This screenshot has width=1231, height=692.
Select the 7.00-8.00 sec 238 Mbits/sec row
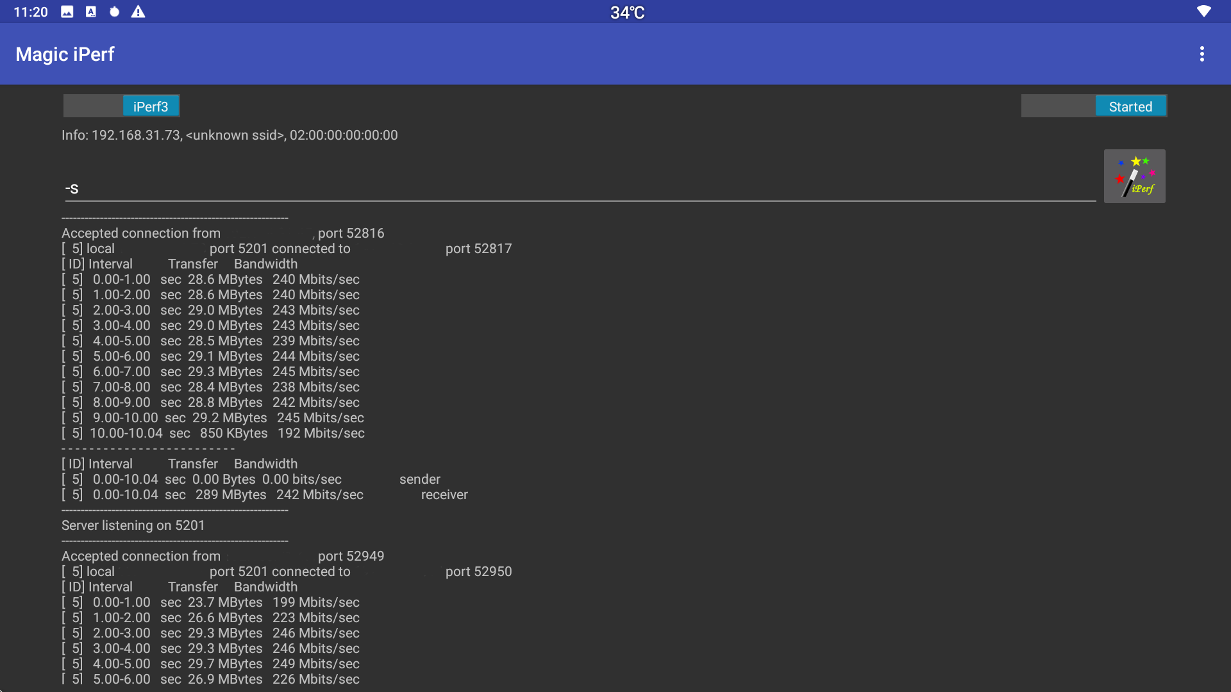tap(211, 387)
